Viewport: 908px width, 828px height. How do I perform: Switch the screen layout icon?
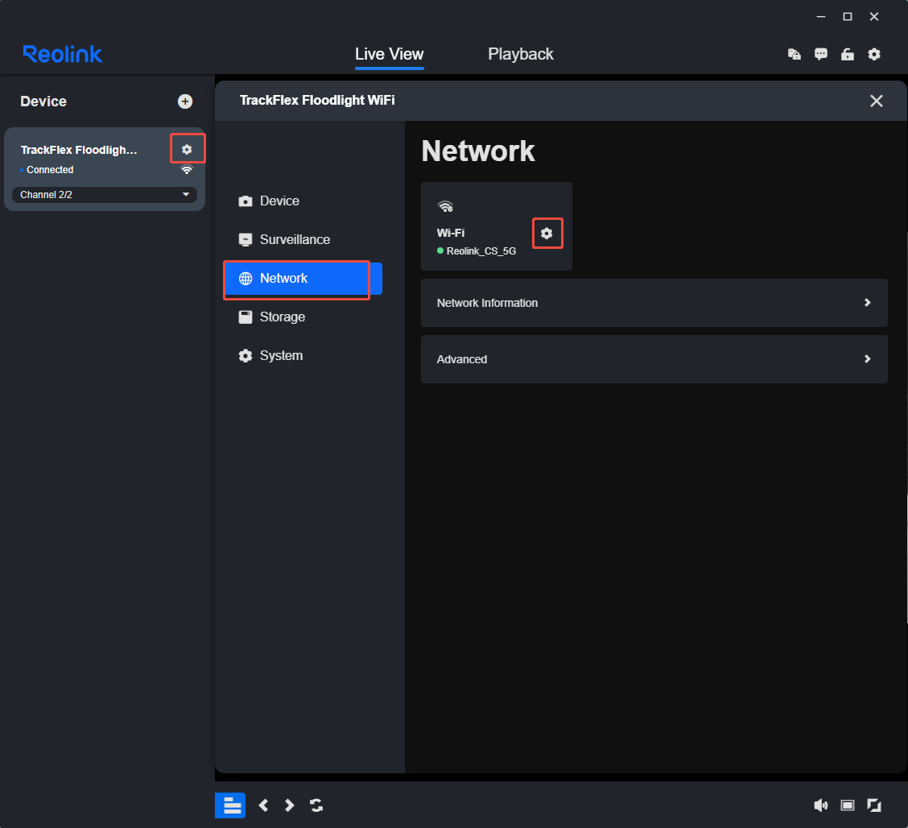847,805
